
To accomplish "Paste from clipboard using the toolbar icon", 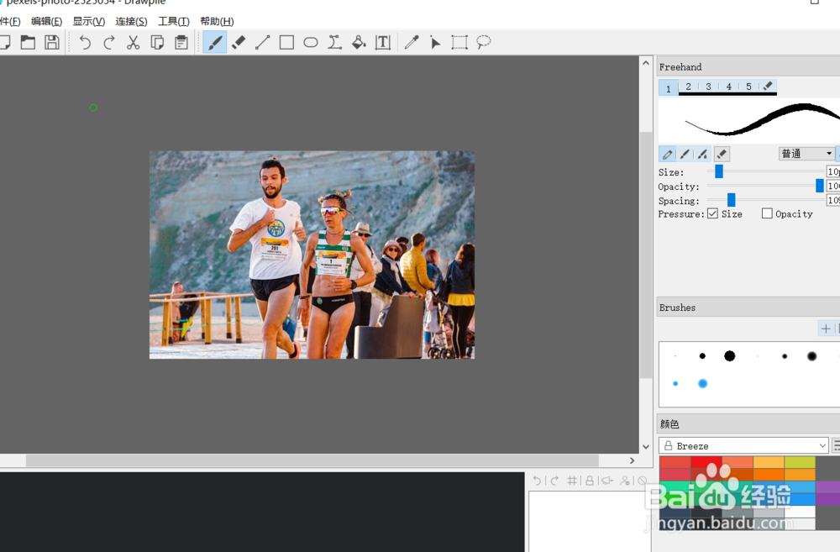I will pyautogui.click(x=181, y=42).
